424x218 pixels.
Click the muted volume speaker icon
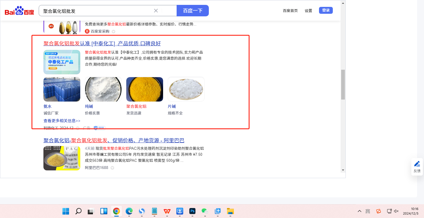(396, 211)
